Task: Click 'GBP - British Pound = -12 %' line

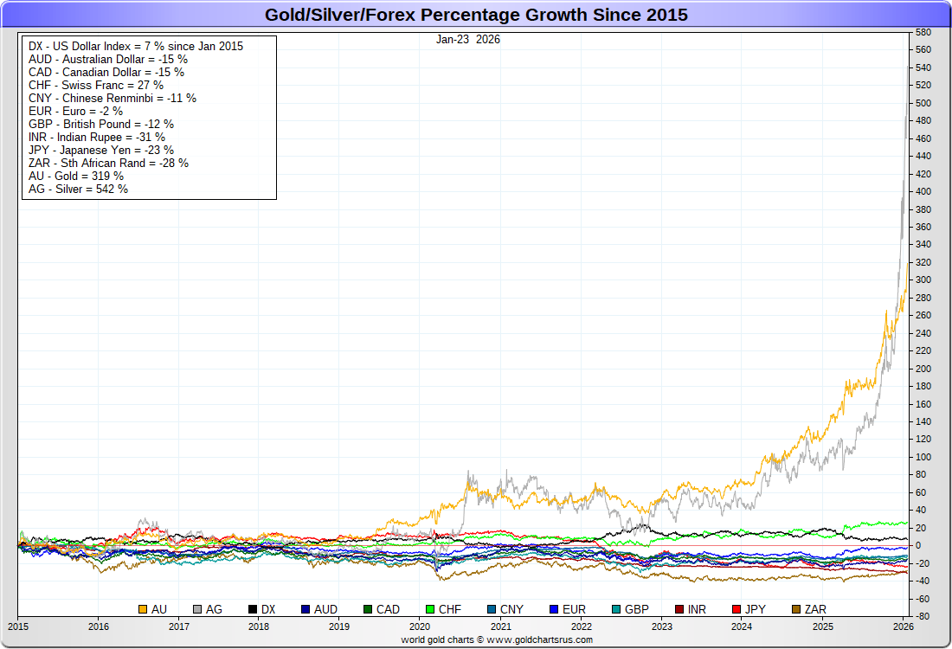Action: coord(101,124)
